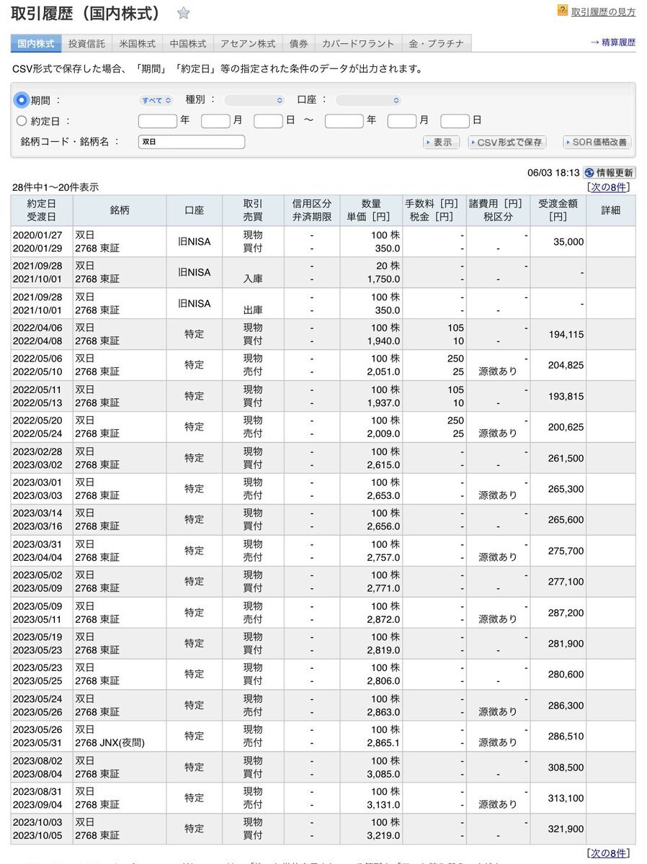Click SOR価格改善 button
The height and width of the screenshot is (864, 647).
click(597, 143)
